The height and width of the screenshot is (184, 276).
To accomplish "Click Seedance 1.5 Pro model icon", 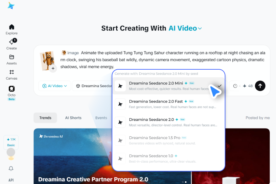I will pyautogui.click(x=120, y=140).
